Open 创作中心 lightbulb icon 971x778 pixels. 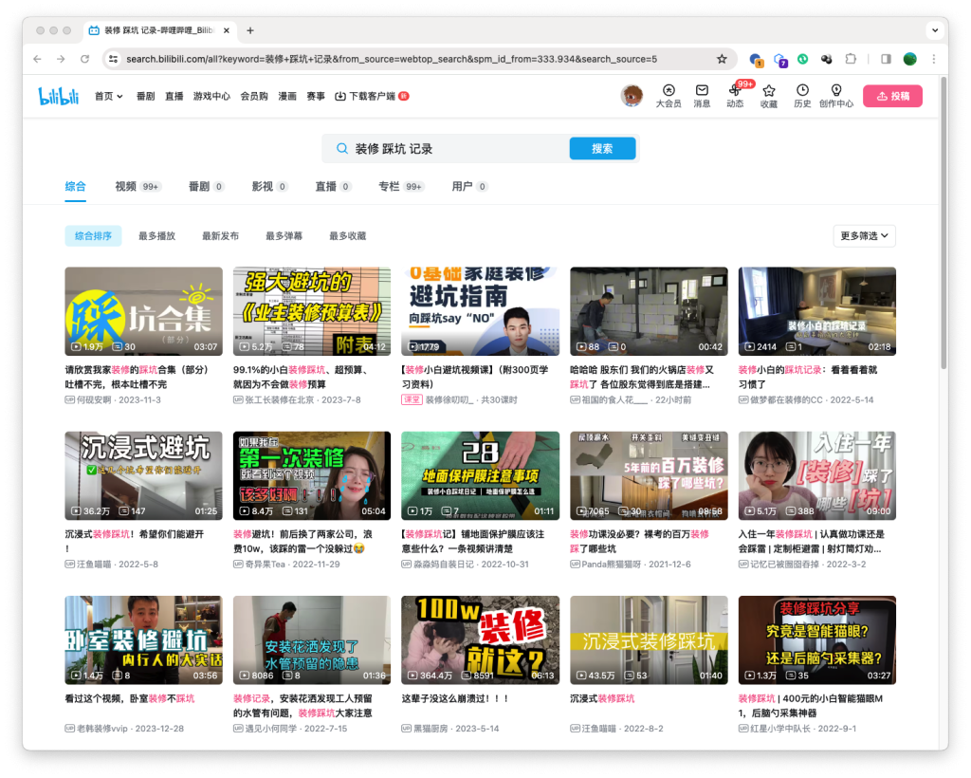click(836, 90)
